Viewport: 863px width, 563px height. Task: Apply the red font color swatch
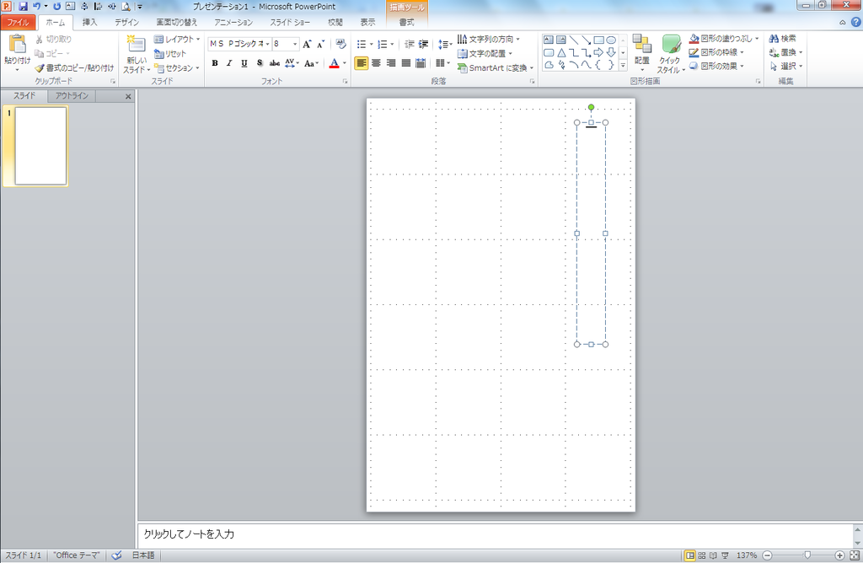click(334, 63)
